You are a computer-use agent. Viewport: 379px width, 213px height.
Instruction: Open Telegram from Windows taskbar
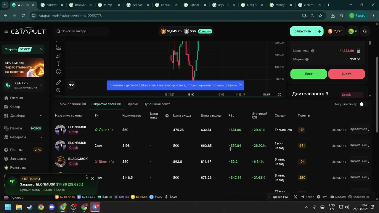point(95,207)
